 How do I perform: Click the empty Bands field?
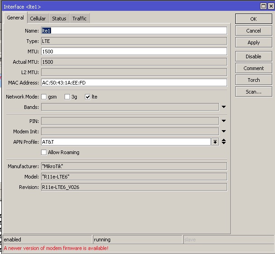coord(130,107)
